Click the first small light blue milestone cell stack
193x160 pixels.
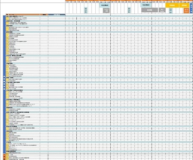pyautogui.click(x=86, y=10)
